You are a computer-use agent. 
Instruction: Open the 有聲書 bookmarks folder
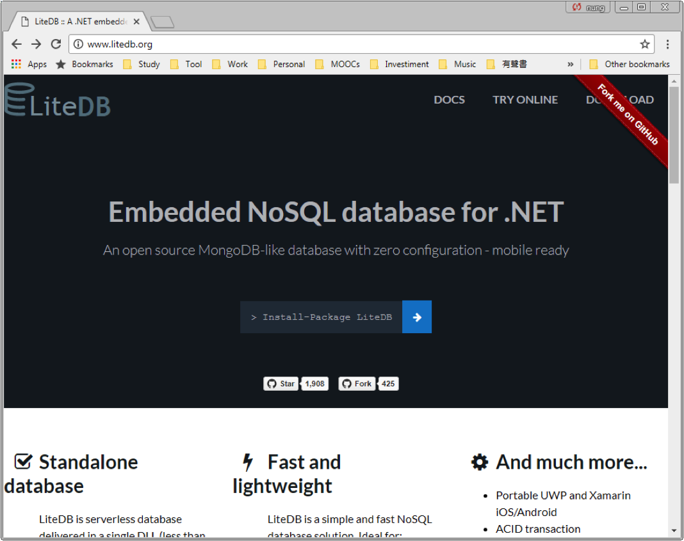click(507, 65)
